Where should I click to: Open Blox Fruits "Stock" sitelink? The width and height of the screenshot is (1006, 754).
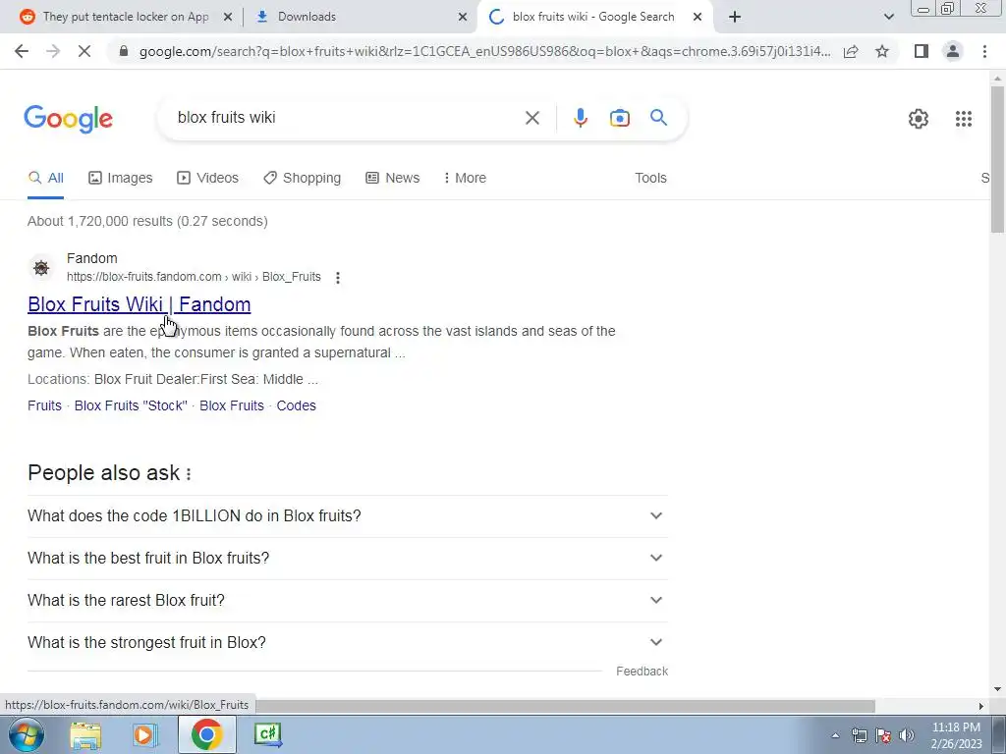(131, 405)
